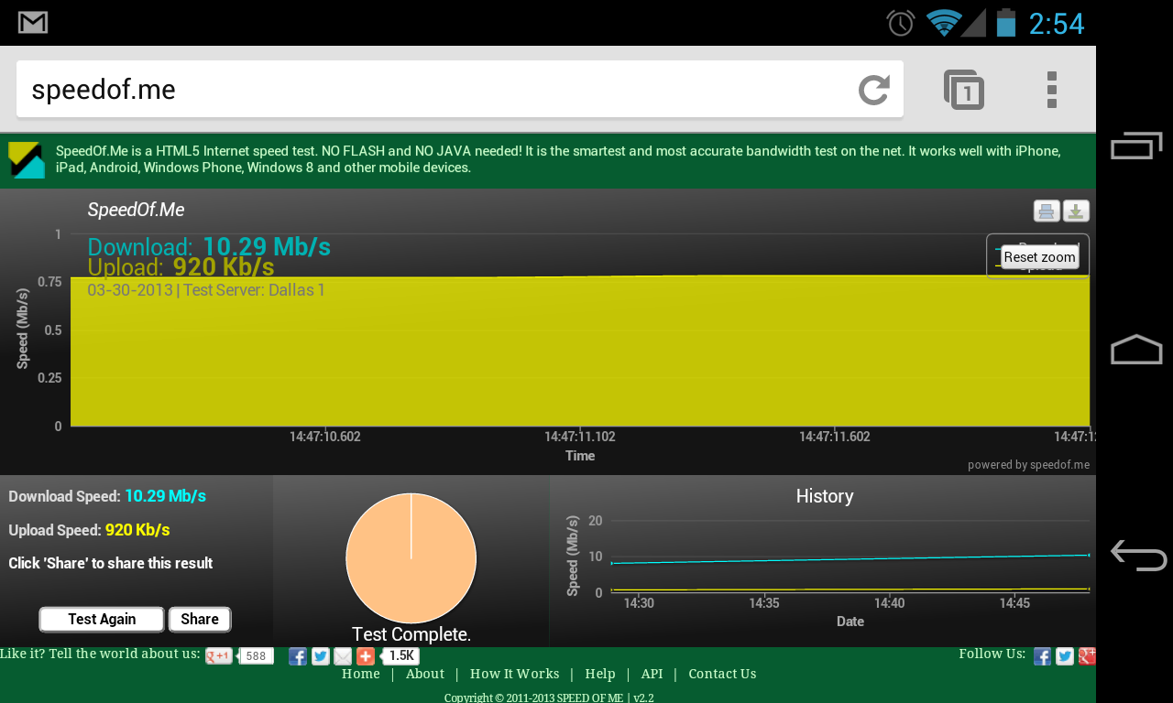Screen dimensions: 1173x703
Task: Click the Download Speed result value
Action: pos(166,496)
